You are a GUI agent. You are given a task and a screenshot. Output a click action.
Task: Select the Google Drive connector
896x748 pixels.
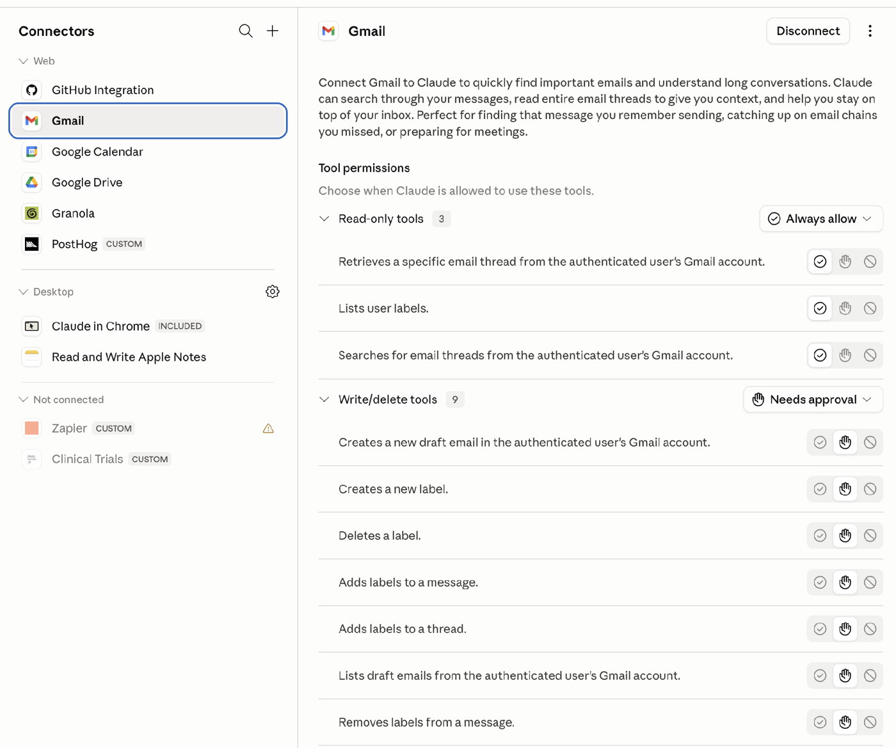pos(148,182)
